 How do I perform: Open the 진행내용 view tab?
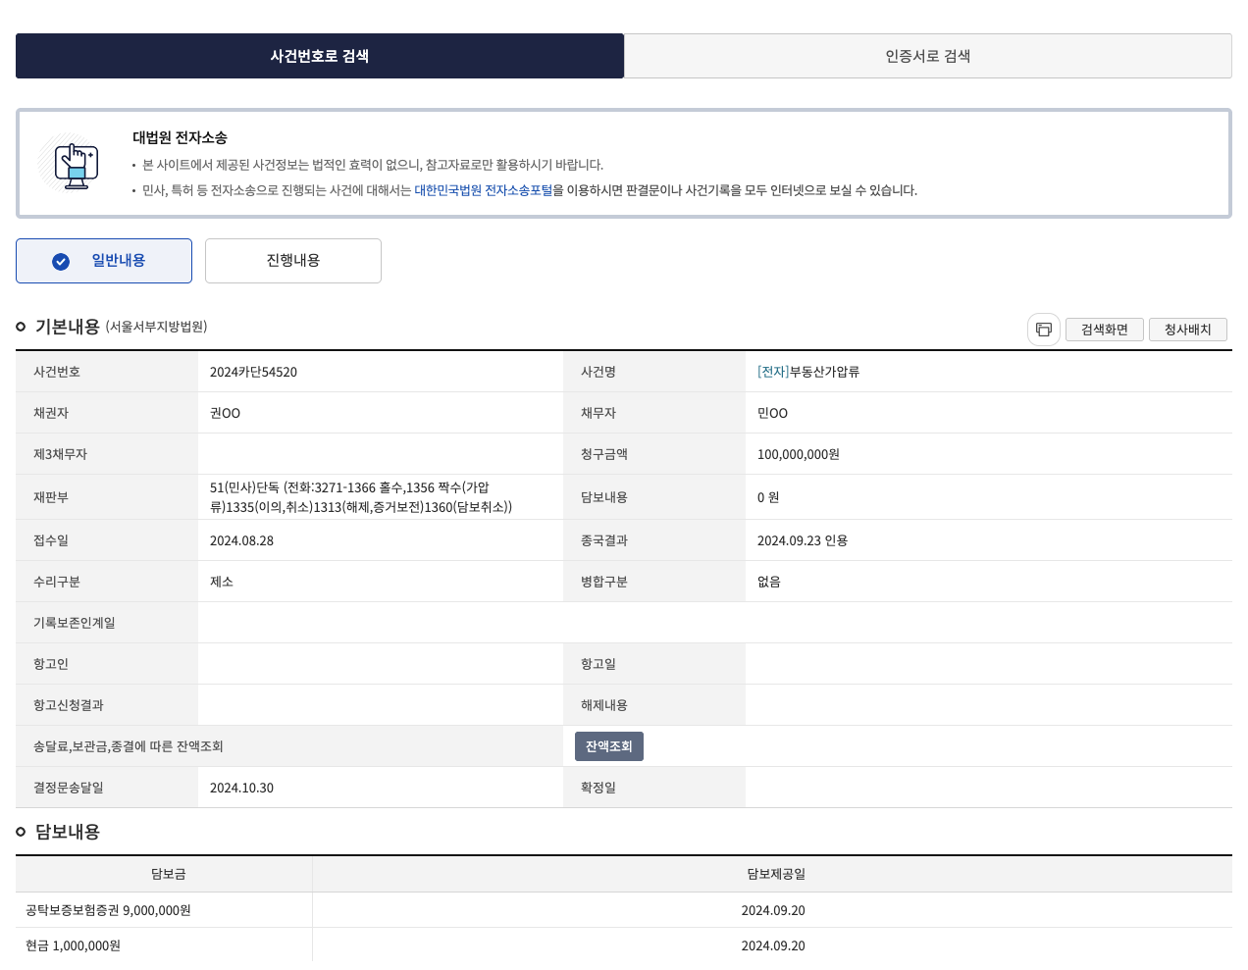(293, 261)
